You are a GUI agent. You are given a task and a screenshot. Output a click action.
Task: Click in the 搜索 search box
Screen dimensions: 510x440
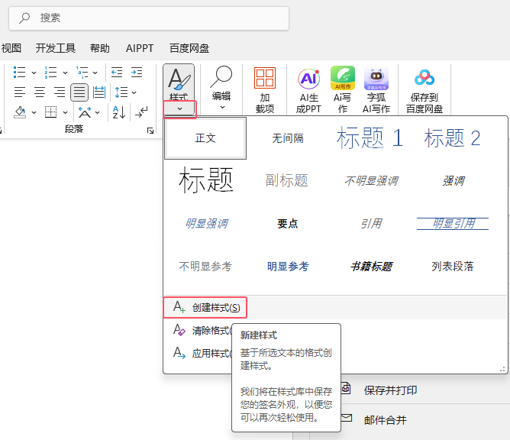click(149, 18)
